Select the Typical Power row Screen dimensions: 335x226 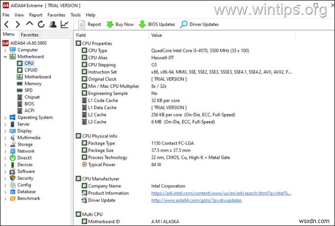(x=184, y=164)
